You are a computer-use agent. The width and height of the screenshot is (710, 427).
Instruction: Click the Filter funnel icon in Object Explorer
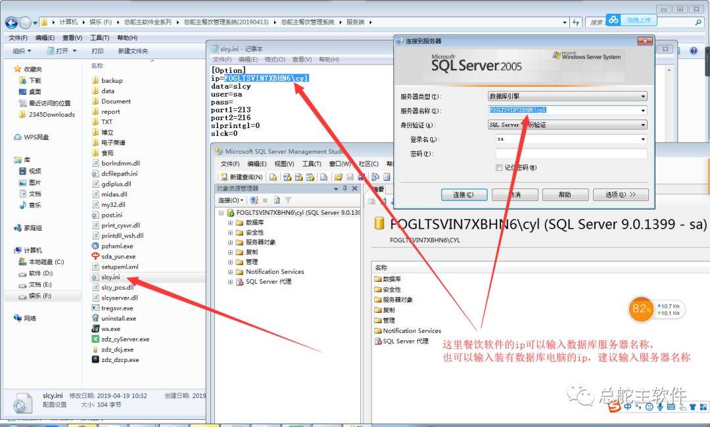[288, 200]
